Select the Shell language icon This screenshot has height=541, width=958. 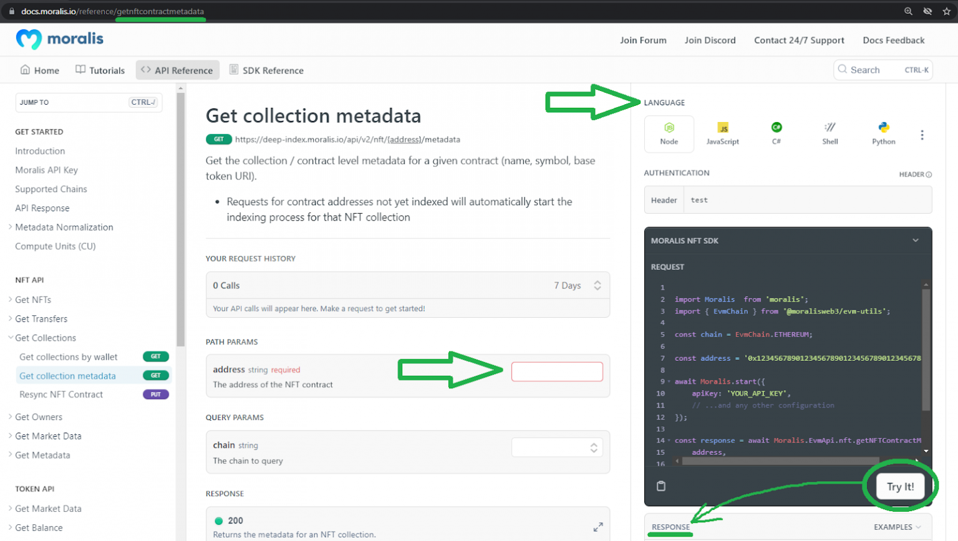tap(830, 133)
